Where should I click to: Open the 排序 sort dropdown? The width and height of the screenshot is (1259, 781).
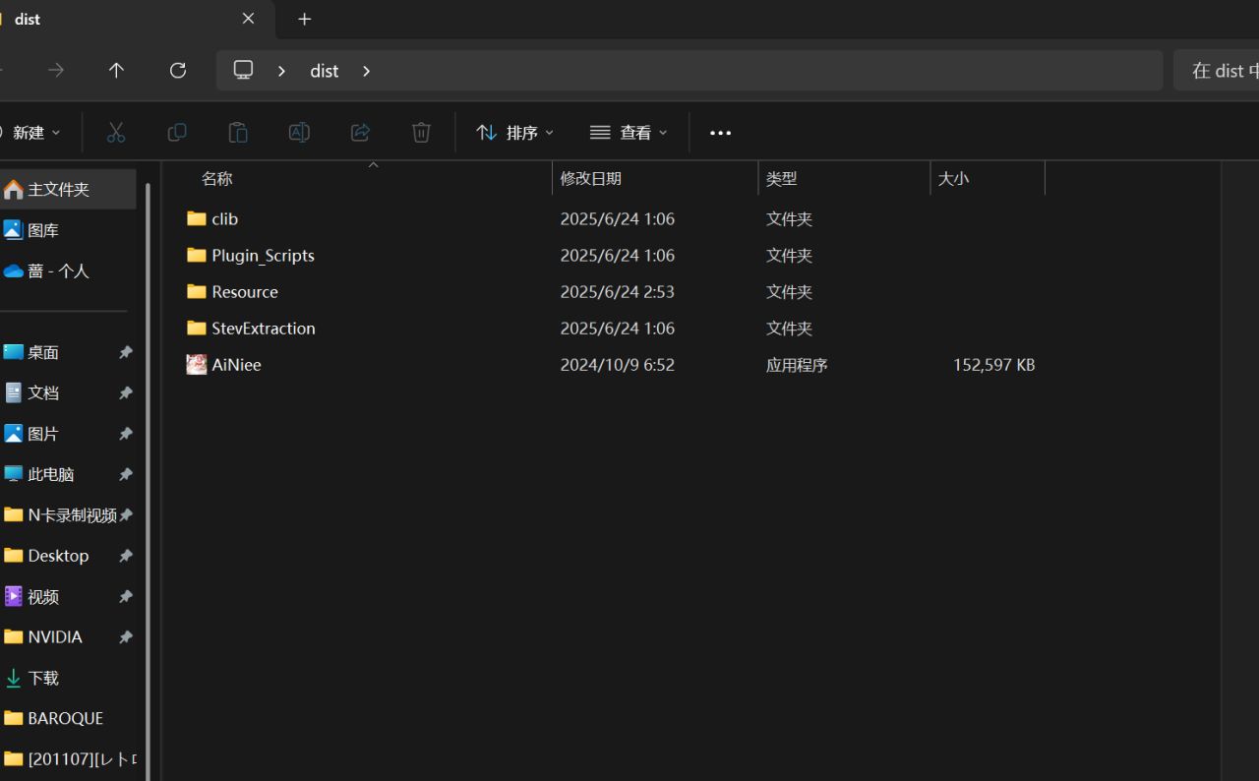tap(514, 132)
